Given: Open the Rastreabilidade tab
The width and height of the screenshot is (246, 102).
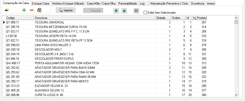Looking at the screenshot, I should pos(128,4).
